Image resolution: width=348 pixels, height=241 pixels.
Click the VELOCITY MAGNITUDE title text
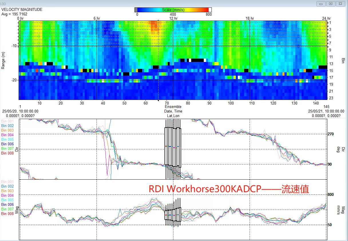22,9
